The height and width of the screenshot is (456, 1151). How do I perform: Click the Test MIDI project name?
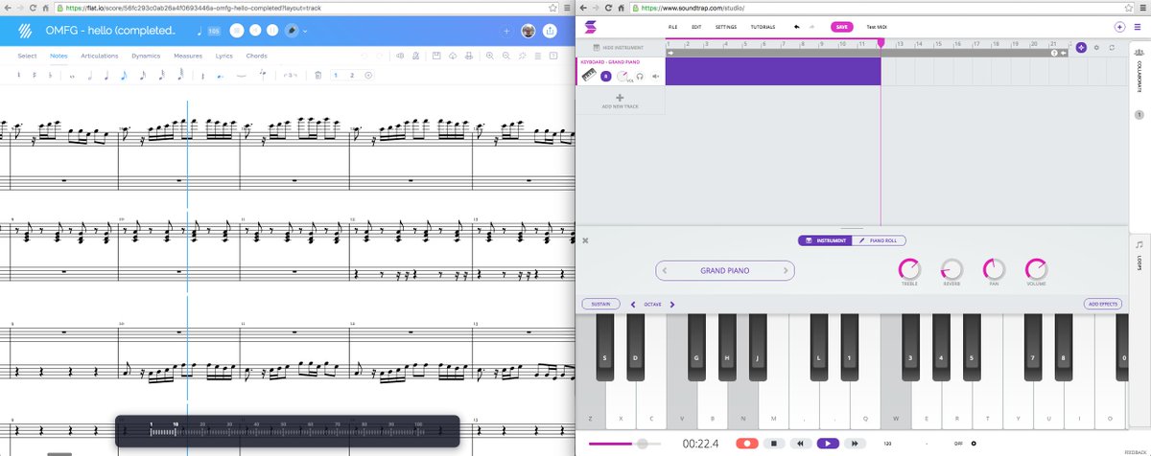877,27
